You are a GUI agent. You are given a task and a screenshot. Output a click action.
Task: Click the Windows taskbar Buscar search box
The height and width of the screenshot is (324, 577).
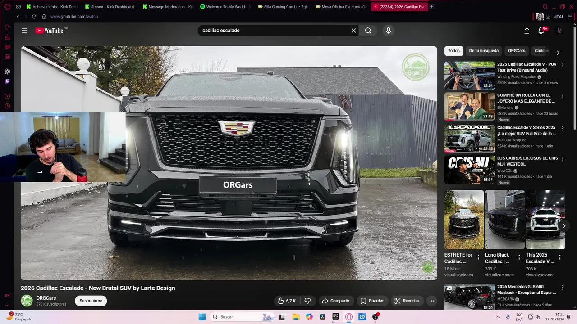(x=243, y=317)
